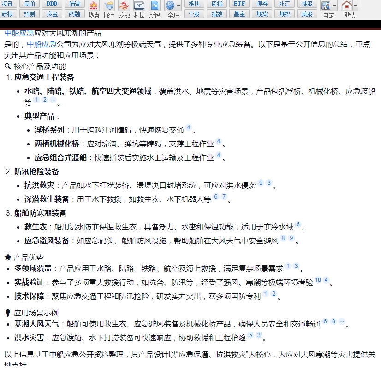Open the 陆港 toolbar button
This screenshot has height=368, width=381.
(75, 4)
